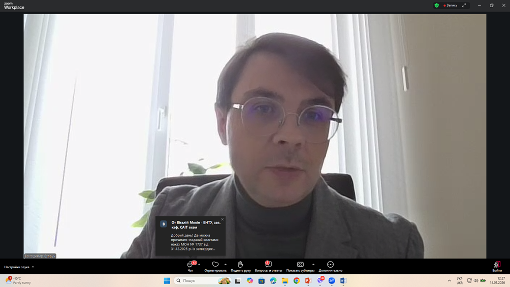Toggle Показать субтитры CC captions
Viewport: 510px width, 287px height.
300,266
